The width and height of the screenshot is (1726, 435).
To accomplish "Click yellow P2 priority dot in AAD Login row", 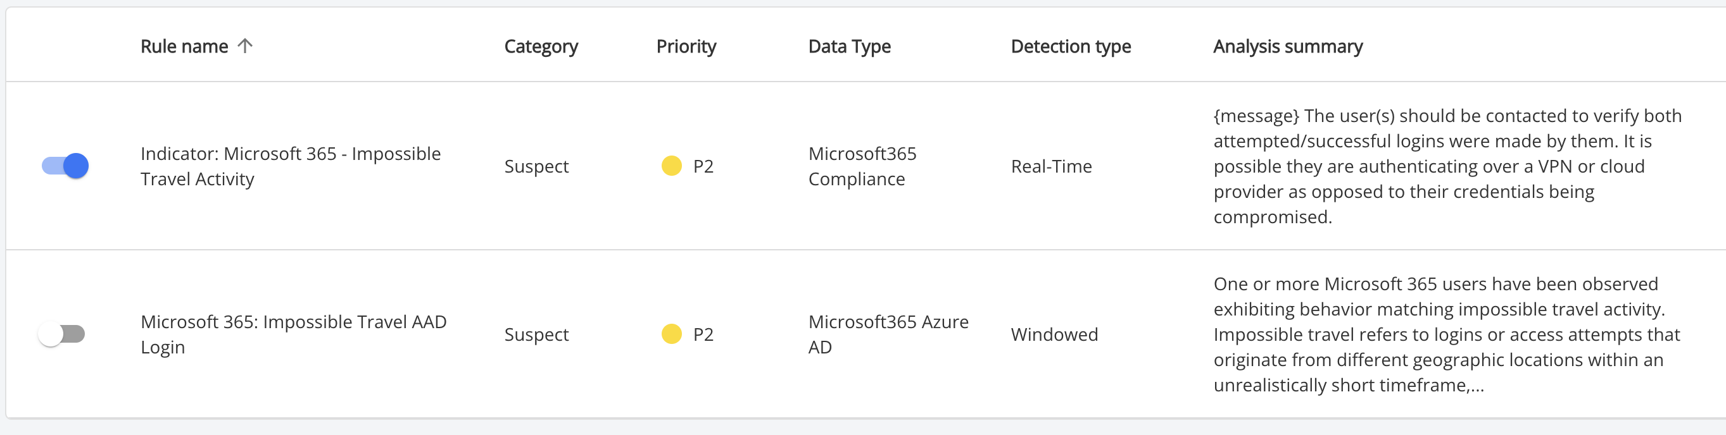I will point(671,334).
